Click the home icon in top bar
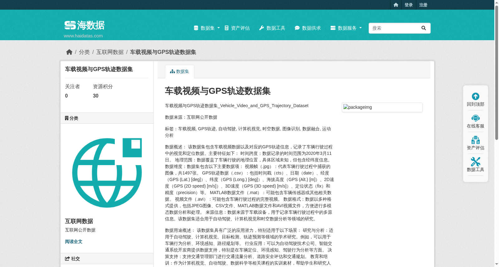 pyautogui.click(x=396, y=5)
